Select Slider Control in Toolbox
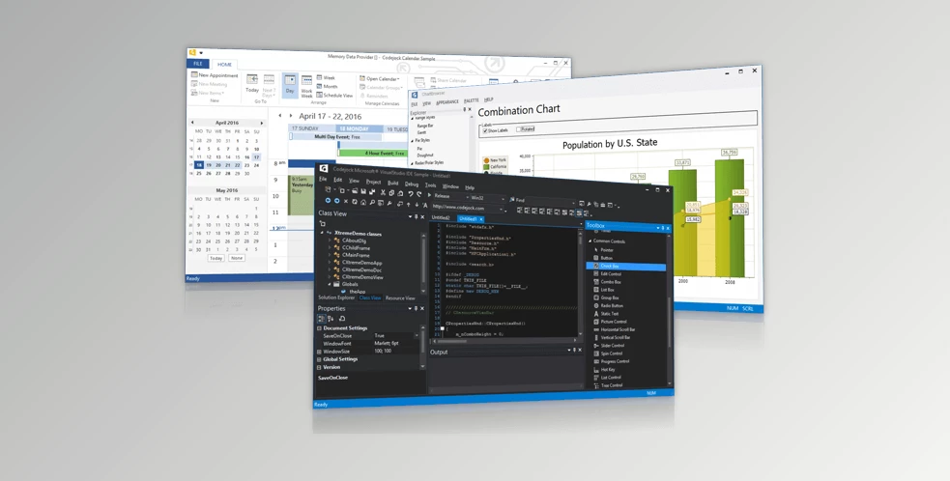The image size is (950, 481). (613, 346)
